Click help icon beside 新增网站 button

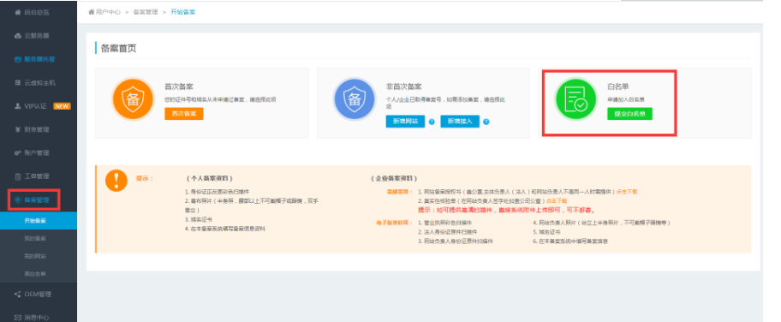click(432, 122)
